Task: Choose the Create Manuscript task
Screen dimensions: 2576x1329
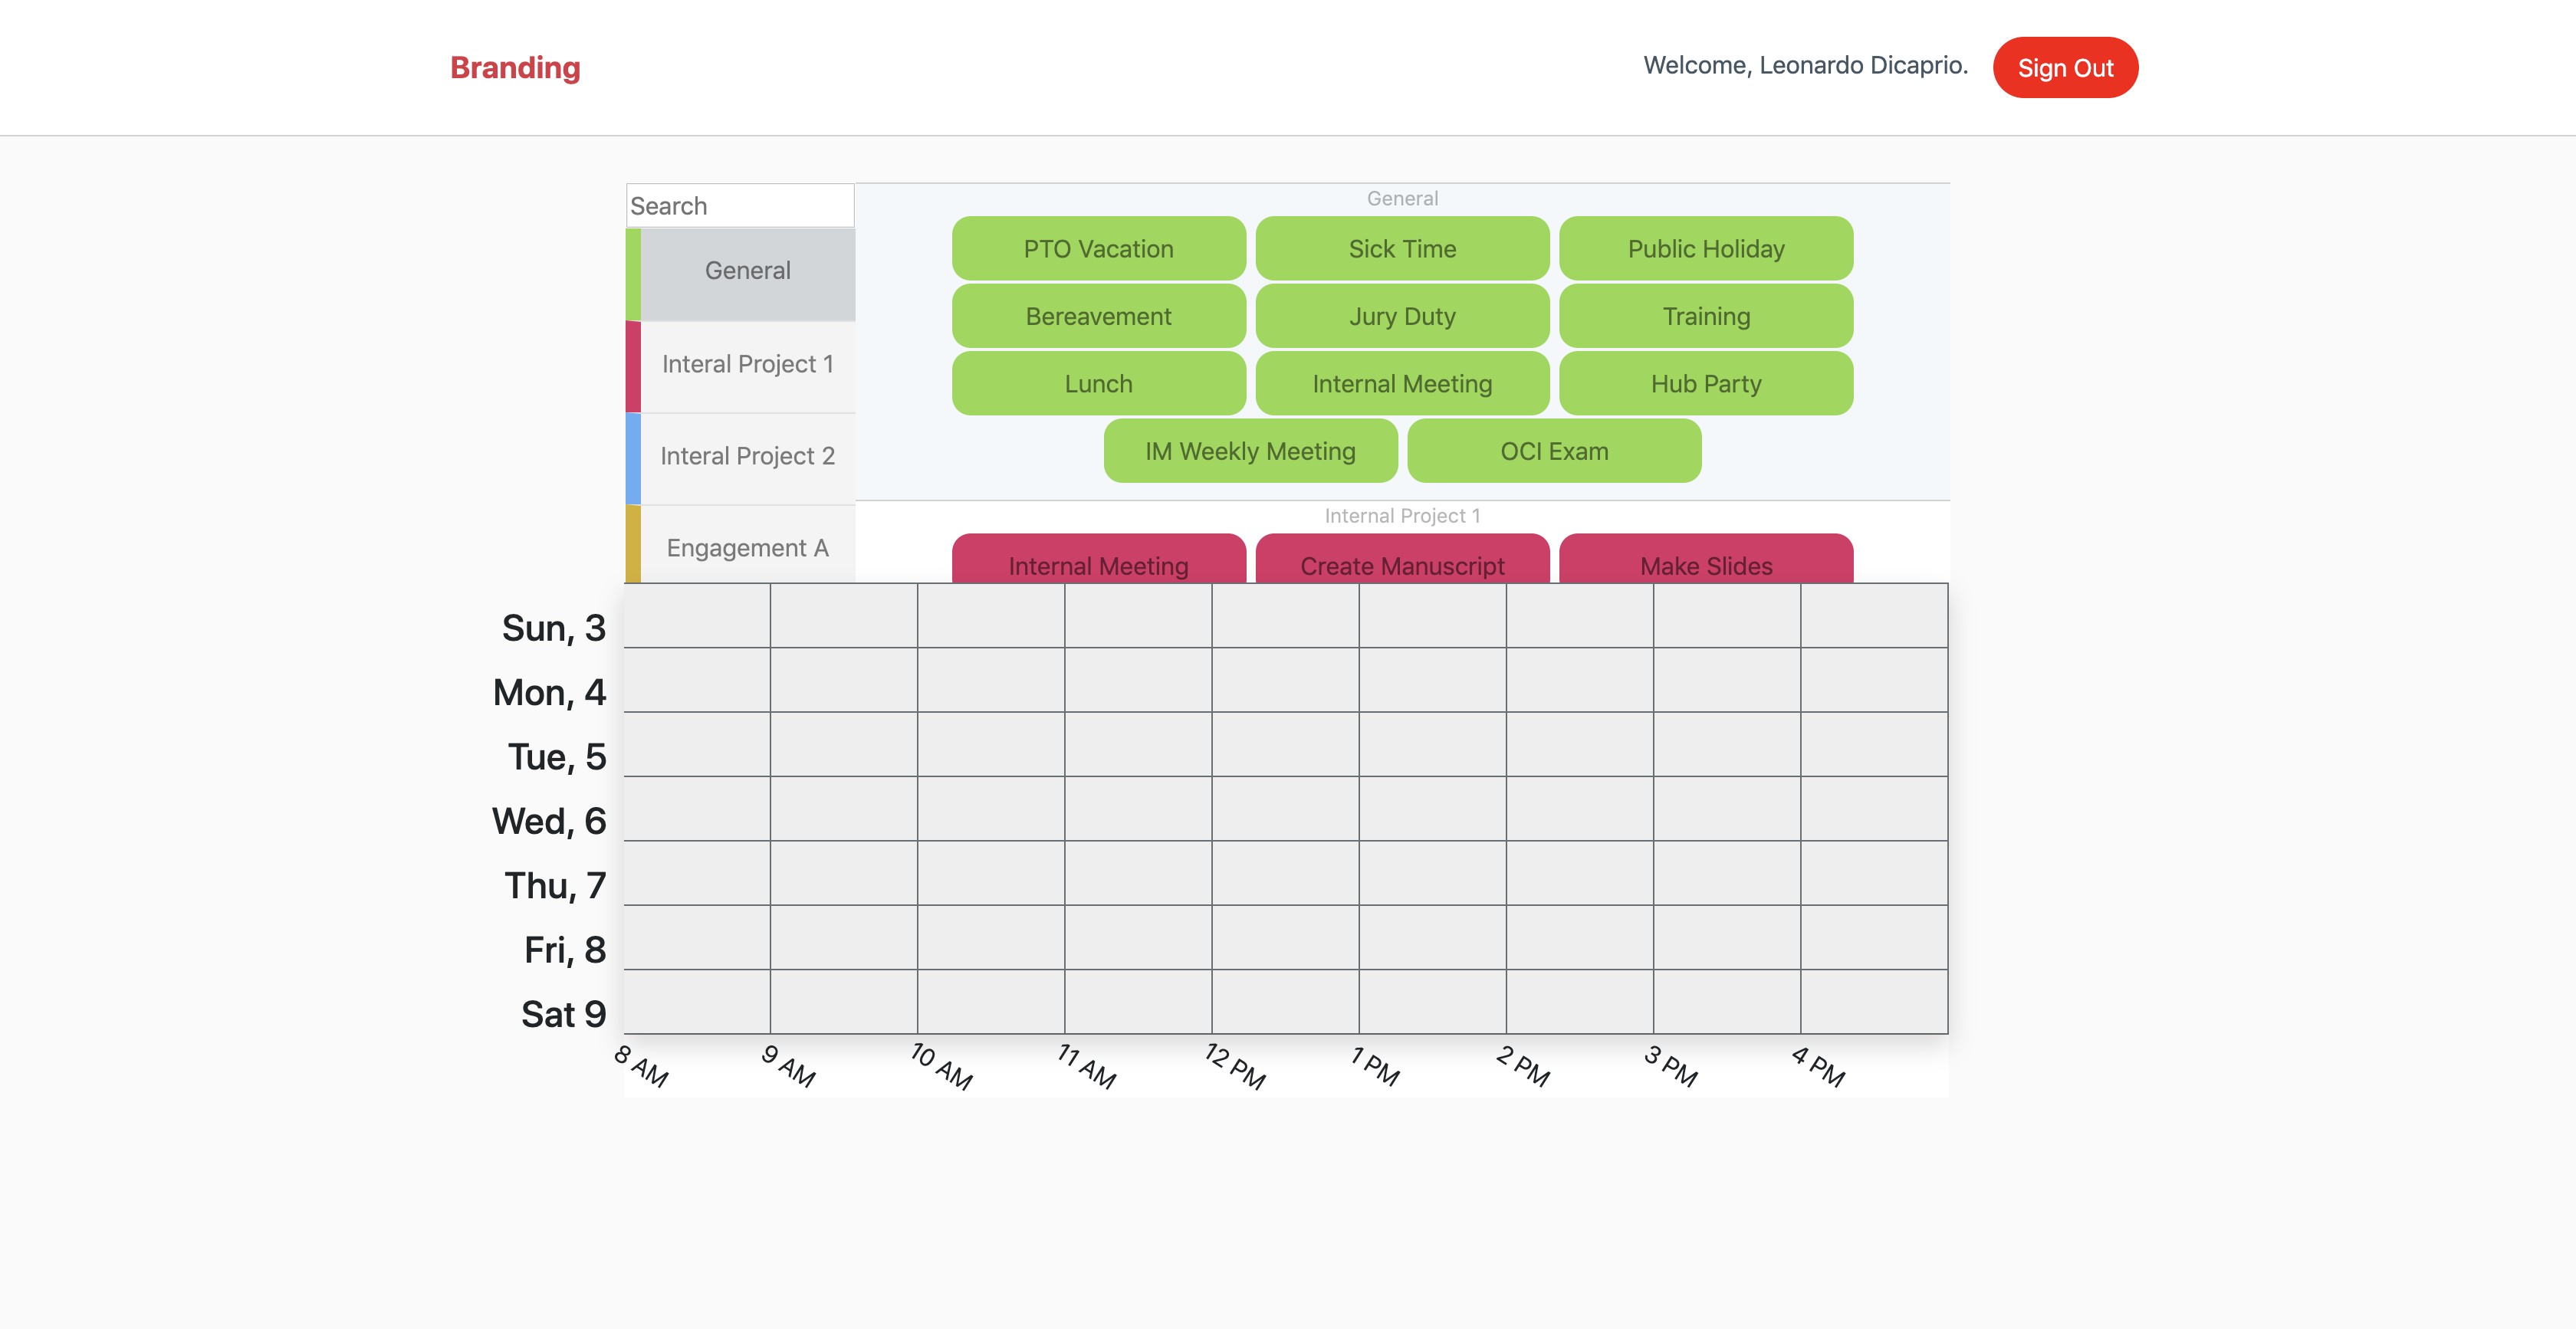Action: click(1401, 562)
